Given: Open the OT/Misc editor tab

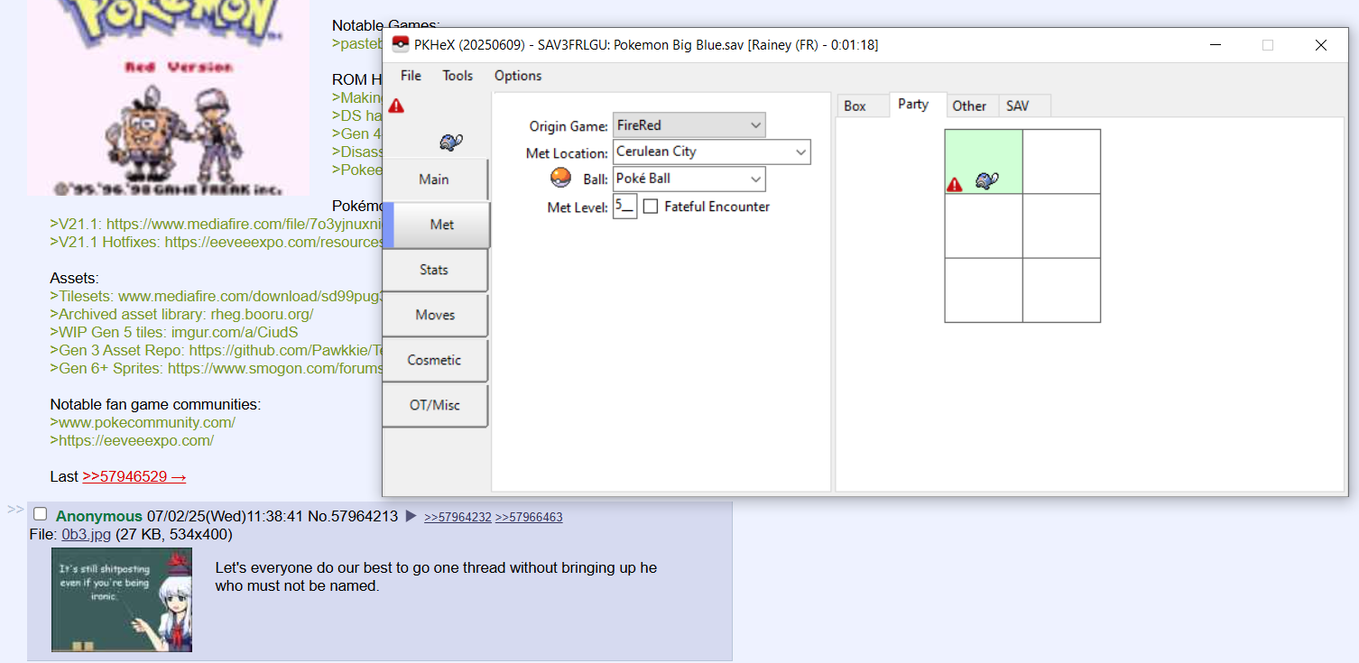Looking at the screenshot, I should pyautogui.click(x=435, y=405).
